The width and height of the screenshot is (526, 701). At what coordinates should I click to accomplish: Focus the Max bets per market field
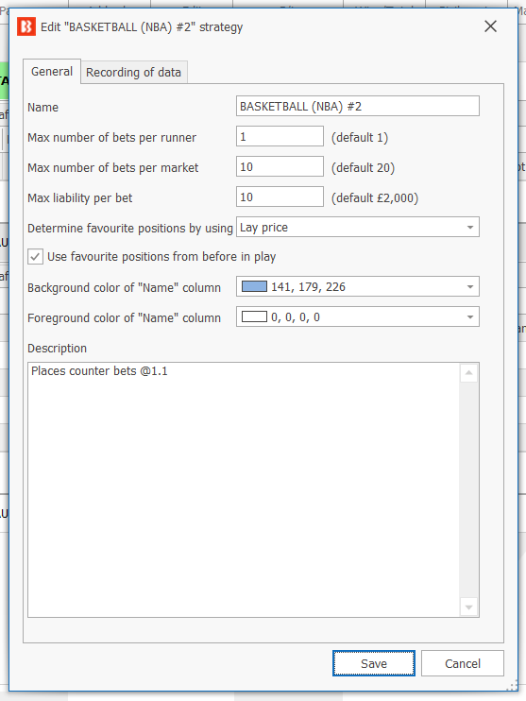[x=280, y=166]
